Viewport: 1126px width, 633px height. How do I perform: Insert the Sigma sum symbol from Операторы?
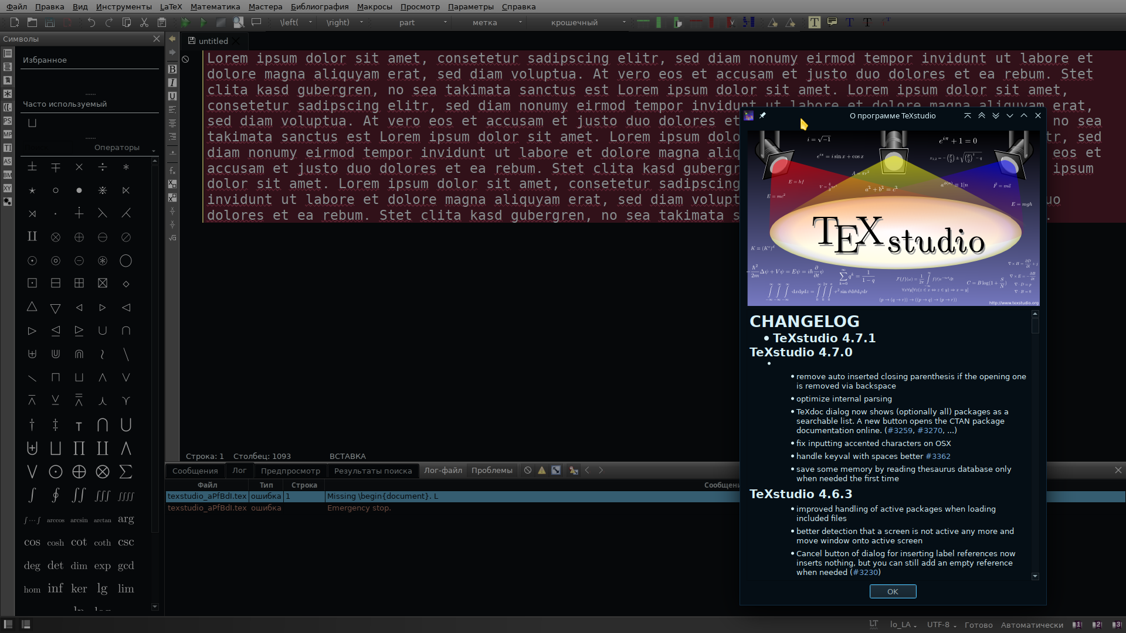126,472
